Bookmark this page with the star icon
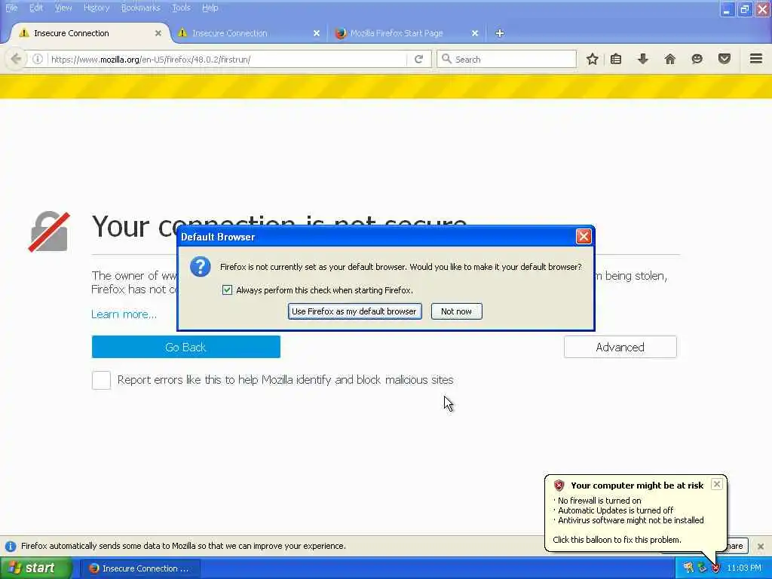 coord(593,59)
